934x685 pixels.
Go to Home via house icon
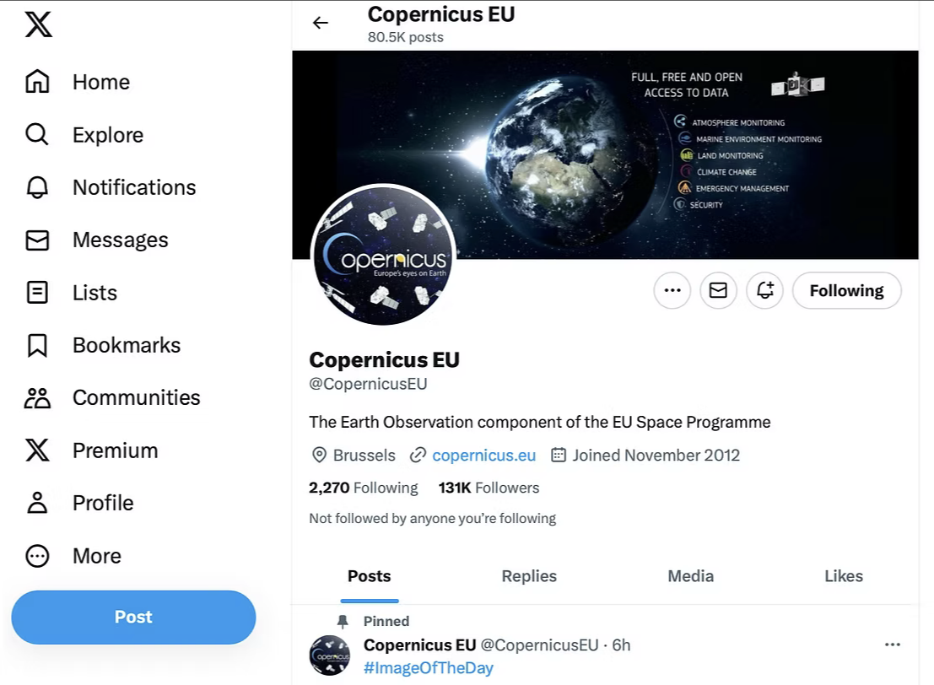(x=37, y=82)
